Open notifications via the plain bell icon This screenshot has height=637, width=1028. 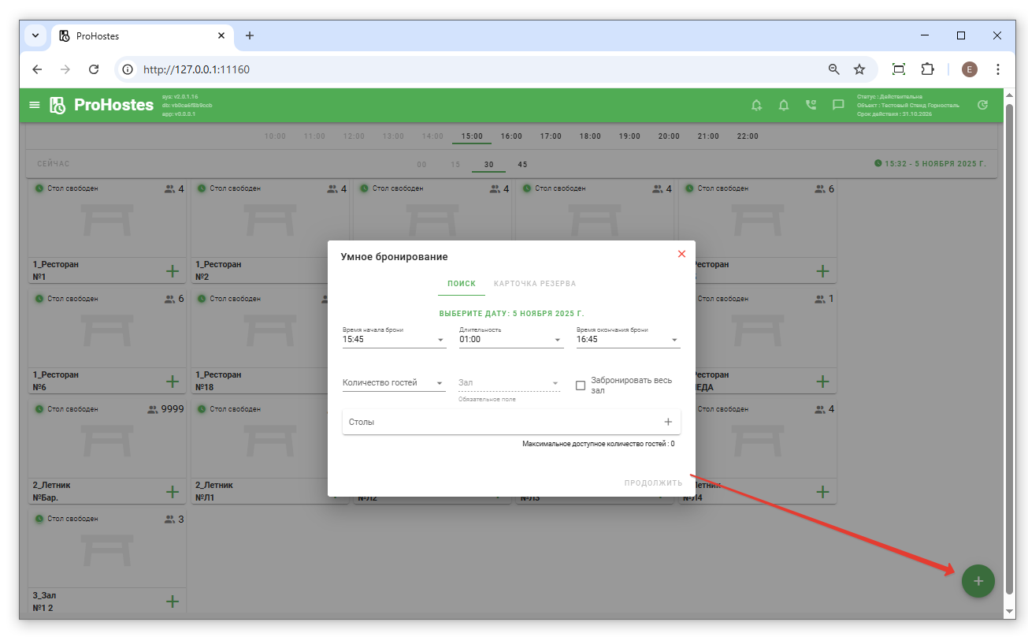(784, 105)
